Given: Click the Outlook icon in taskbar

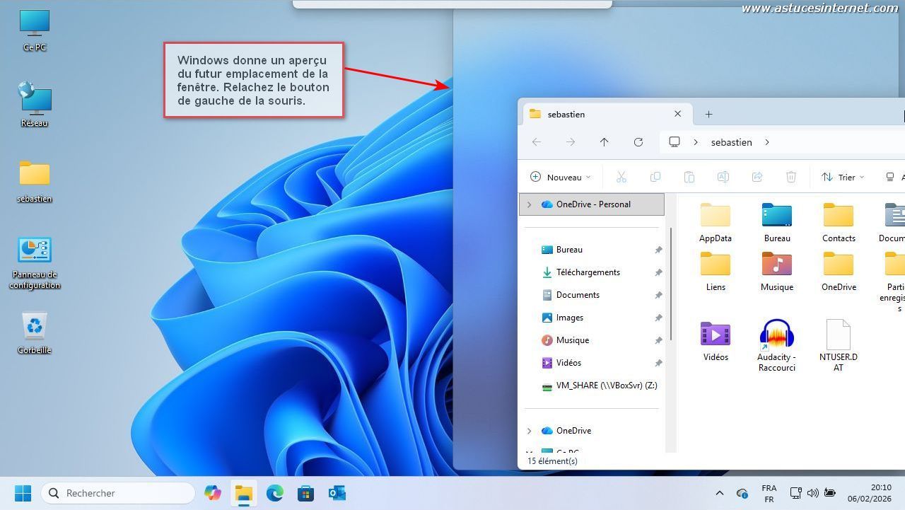Looking at the screenshot, I should click(337, 493).
